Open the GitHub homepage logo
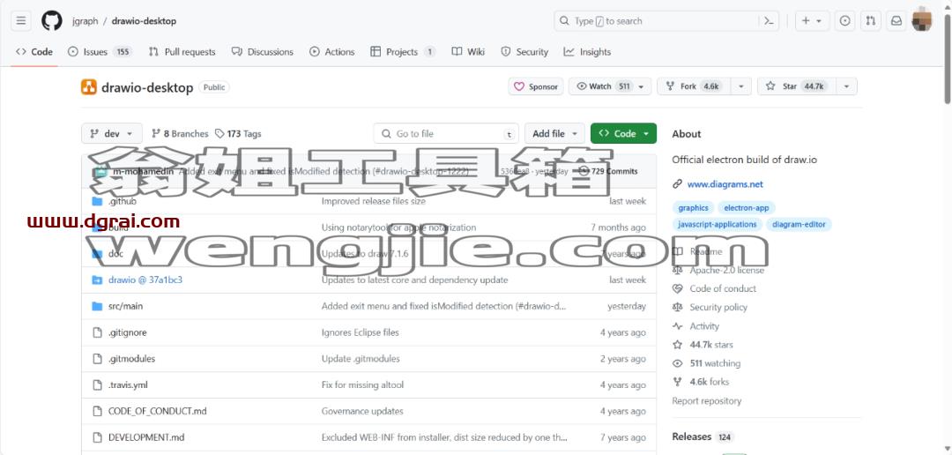This screenshot has height=455, width=952. pos(52,20)
